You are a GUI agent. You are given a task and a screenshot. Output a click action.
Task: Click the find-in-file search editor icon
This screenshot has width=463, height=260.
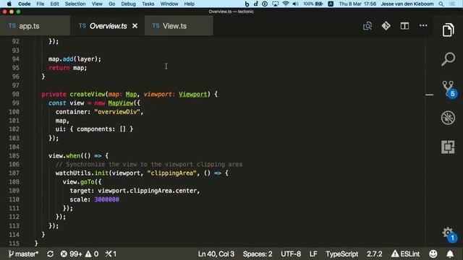(x=368, y=26)
